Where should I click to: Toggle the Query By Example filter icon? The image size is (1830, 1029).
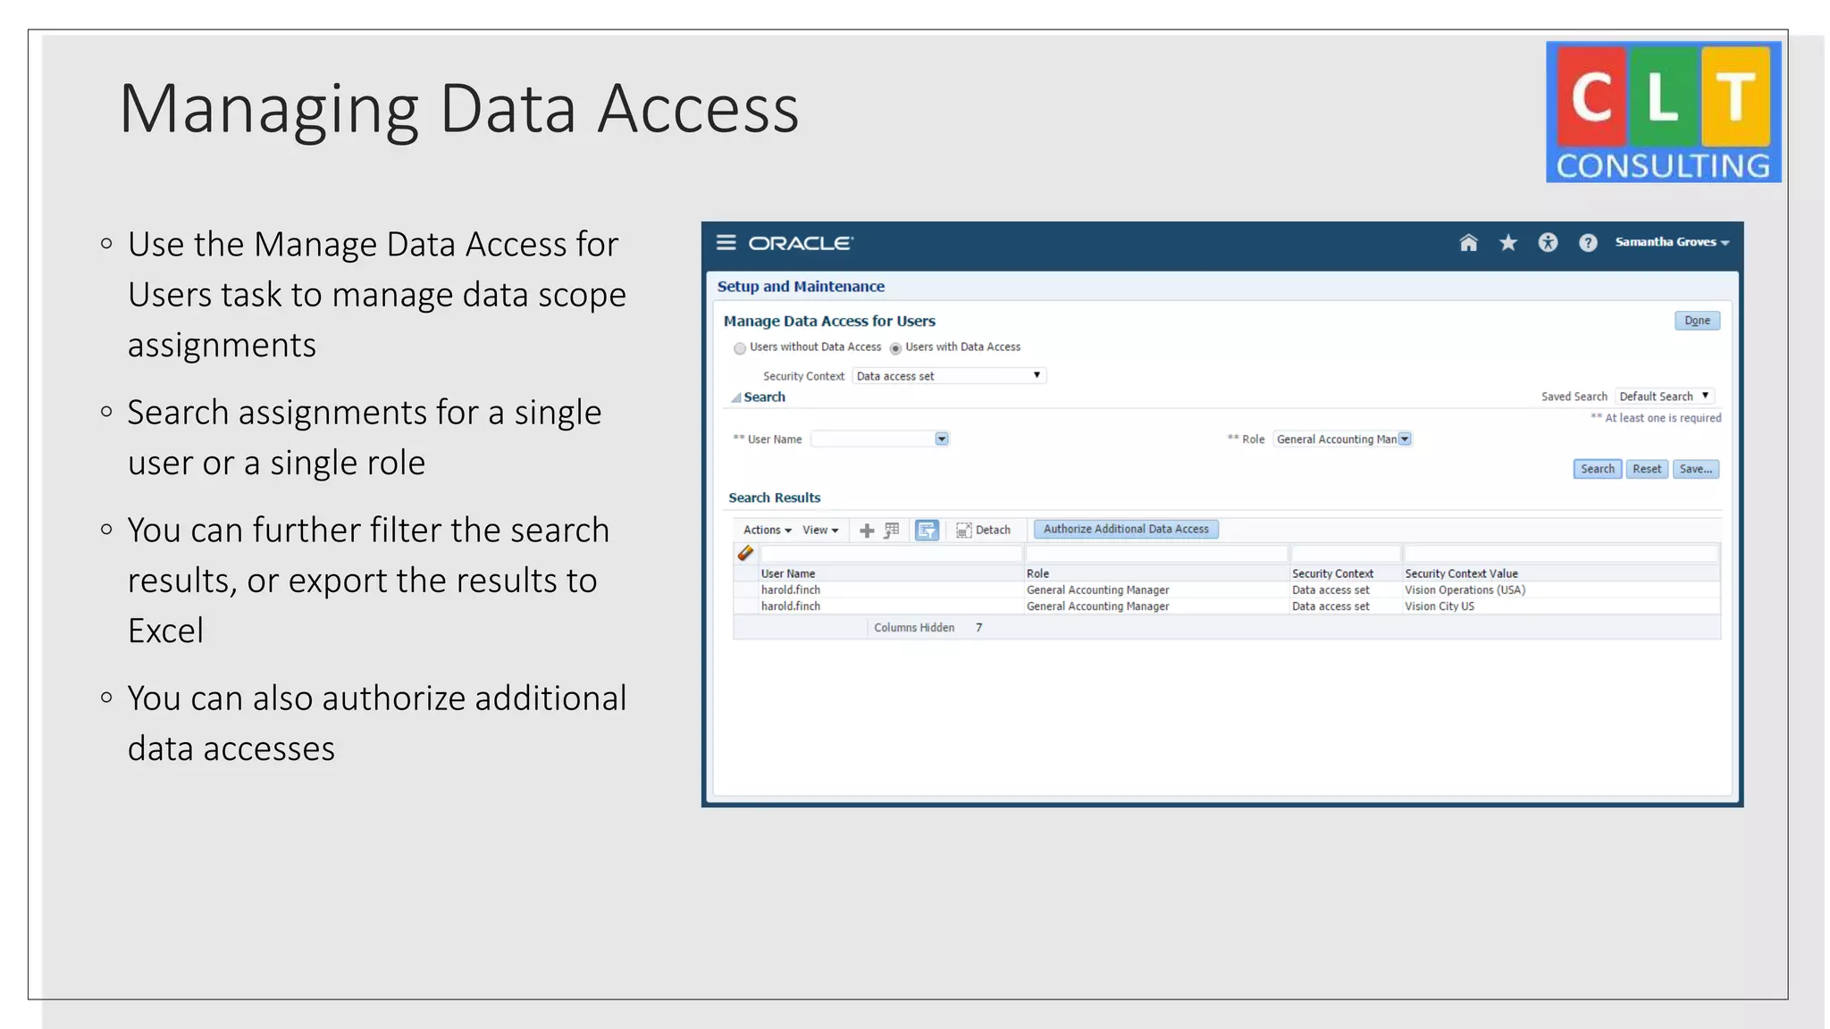(927, 531)
